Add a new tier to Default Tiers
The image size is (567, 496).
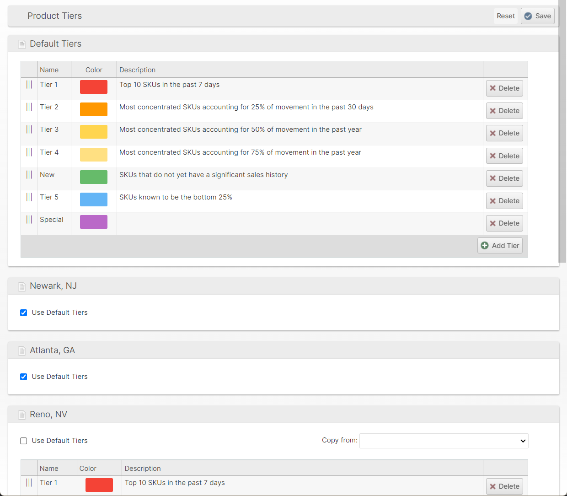(x=500, y=246)
